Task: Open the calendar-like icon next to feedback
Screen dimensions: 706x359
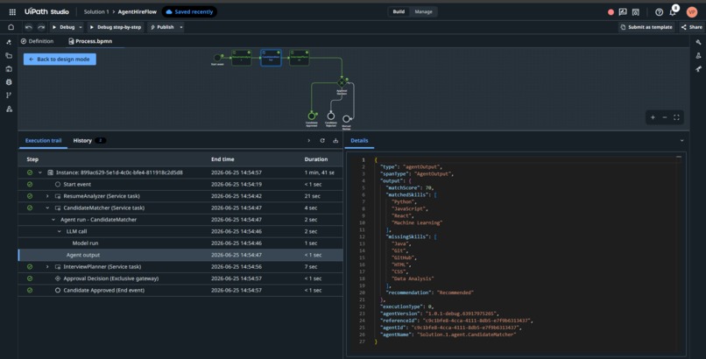Action: 636,12
